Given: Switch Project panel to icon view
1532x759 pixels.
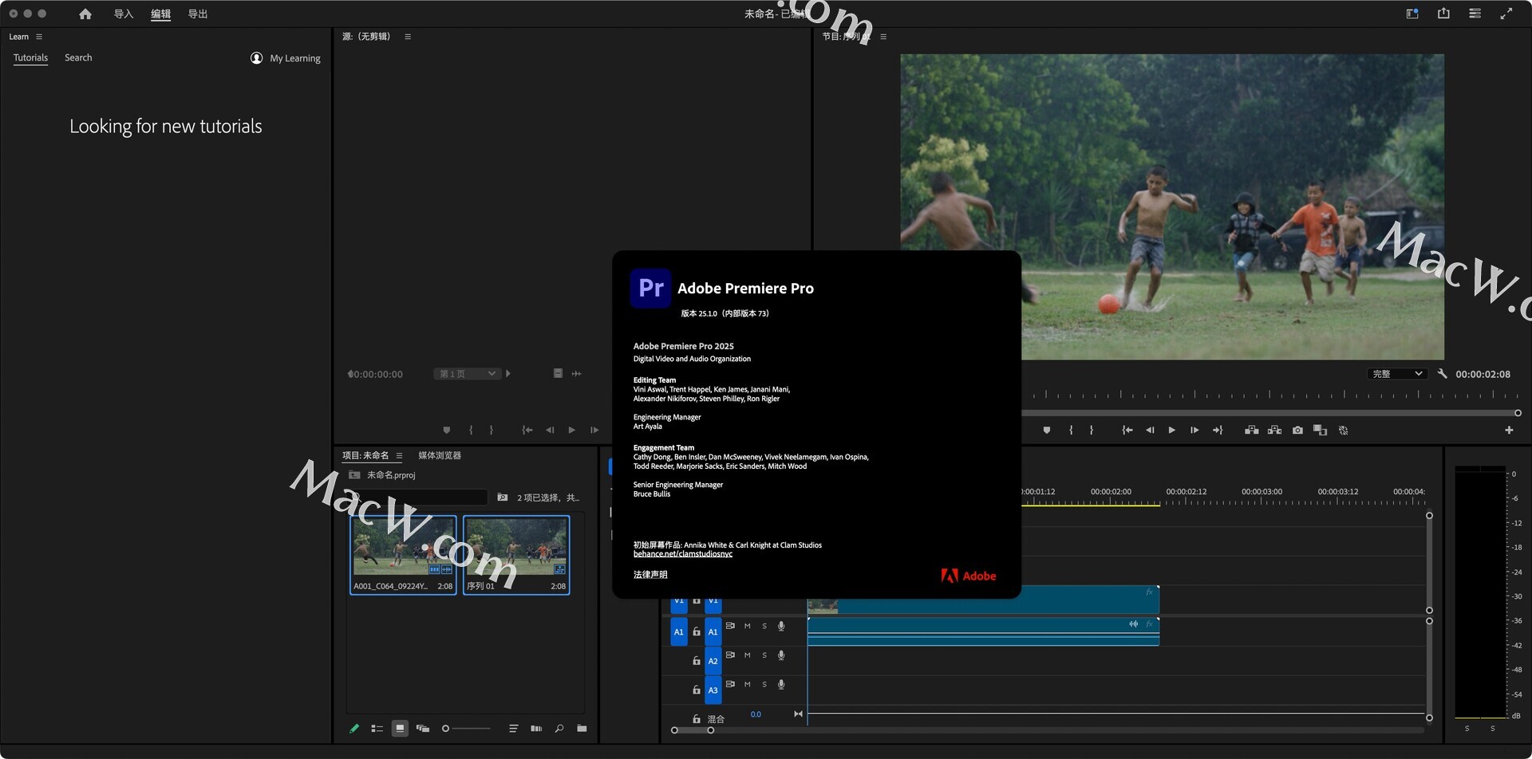Looking at the screenshot, I should pos(400,728).
